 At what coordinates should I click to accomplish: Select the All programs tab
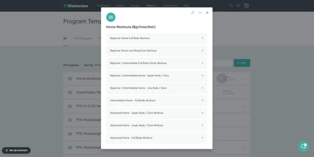click(x=65, y=38)
